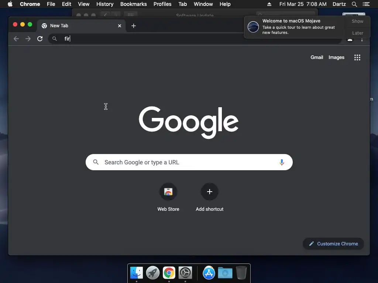
Task: Click the Images link
Action: pos(336,57)
